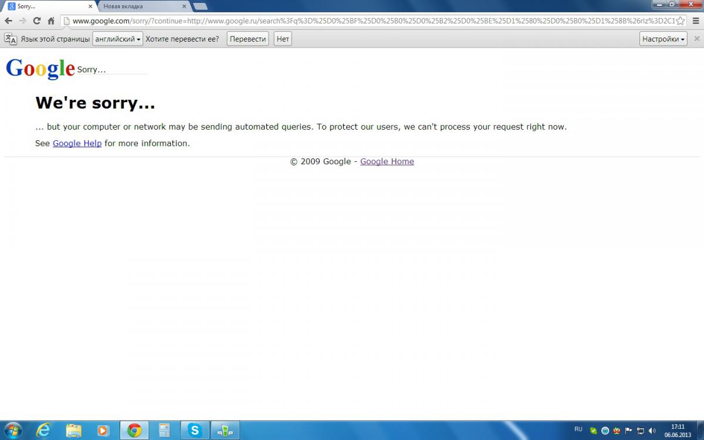Reload the page with the refresh icon
The image size is (704, 440).
click(x=36, y=21)
